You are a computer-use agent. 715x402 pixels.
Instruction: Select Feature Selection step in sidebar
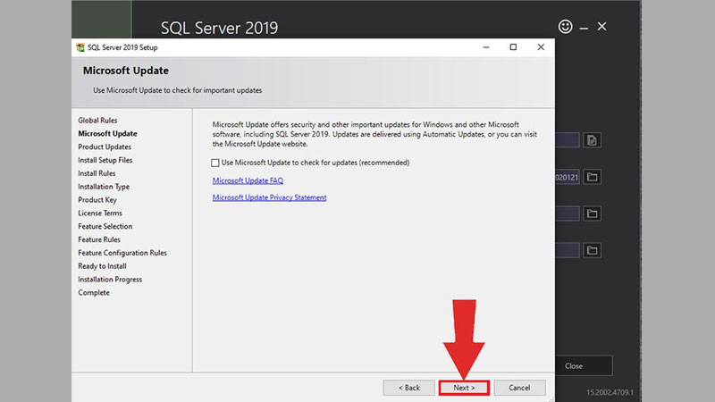click(105, 226)
